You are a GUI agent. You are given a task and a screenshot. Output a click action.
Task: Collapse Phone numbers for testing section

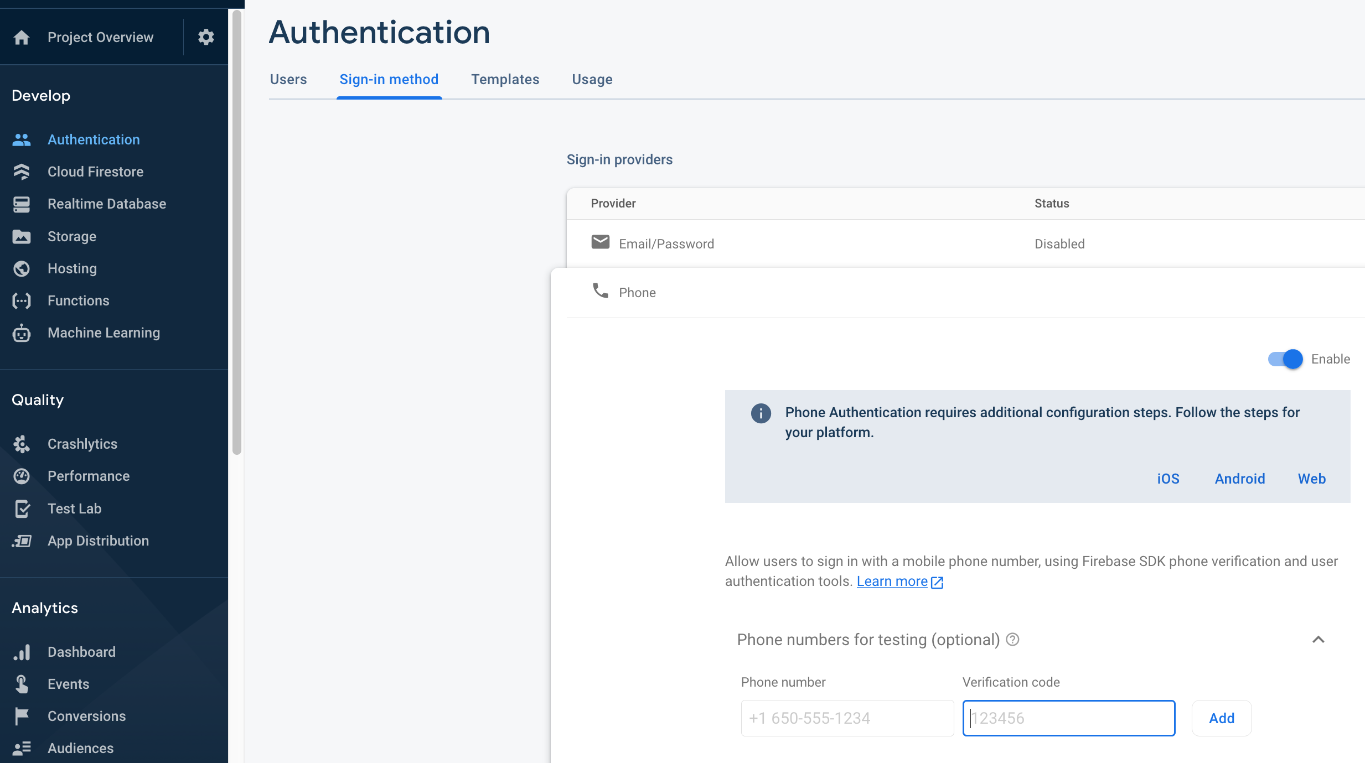(1319, 640)
